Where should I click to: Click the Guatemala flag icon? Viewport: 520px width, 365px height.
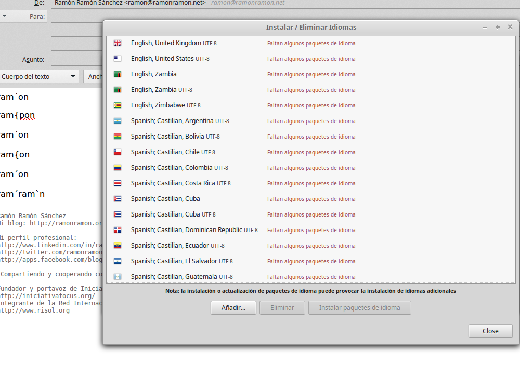click(118, 277)
